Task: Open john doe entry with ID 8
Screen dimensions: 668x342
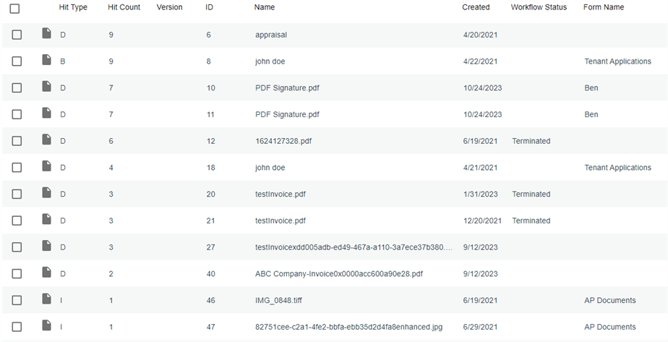Action: click(x=270, y=61)
